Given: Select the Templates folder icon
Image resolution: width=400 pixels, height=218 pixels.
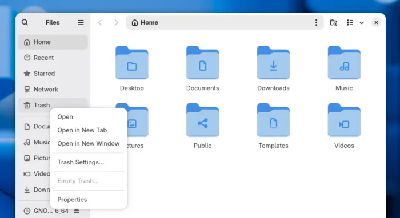Looking at the screenshot, I should 273,120.
